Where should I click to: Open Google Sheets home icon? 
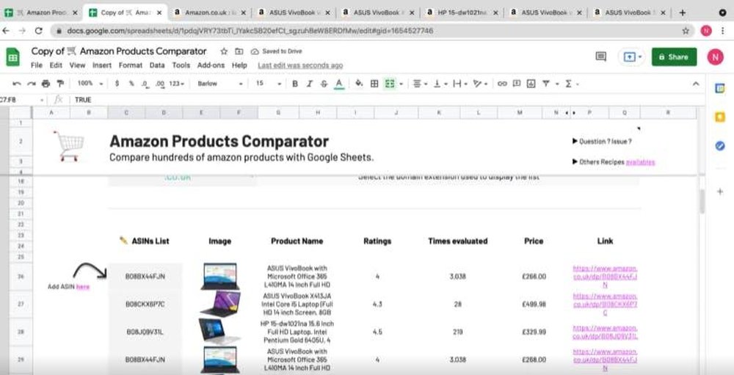click(12, 57)
